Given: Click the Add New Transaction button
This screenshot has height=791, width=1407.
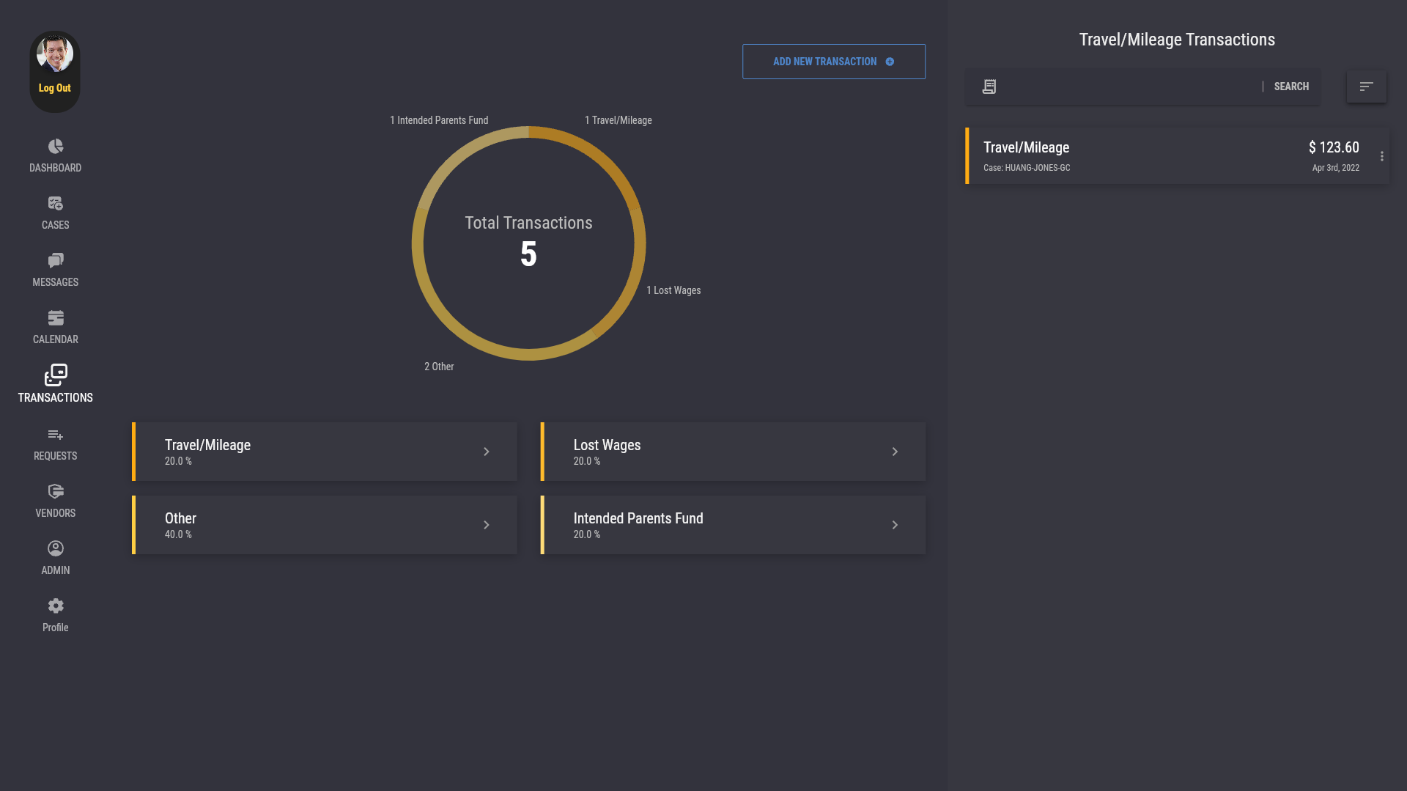Looking at the screenshot, I should (x=833, y=62).
